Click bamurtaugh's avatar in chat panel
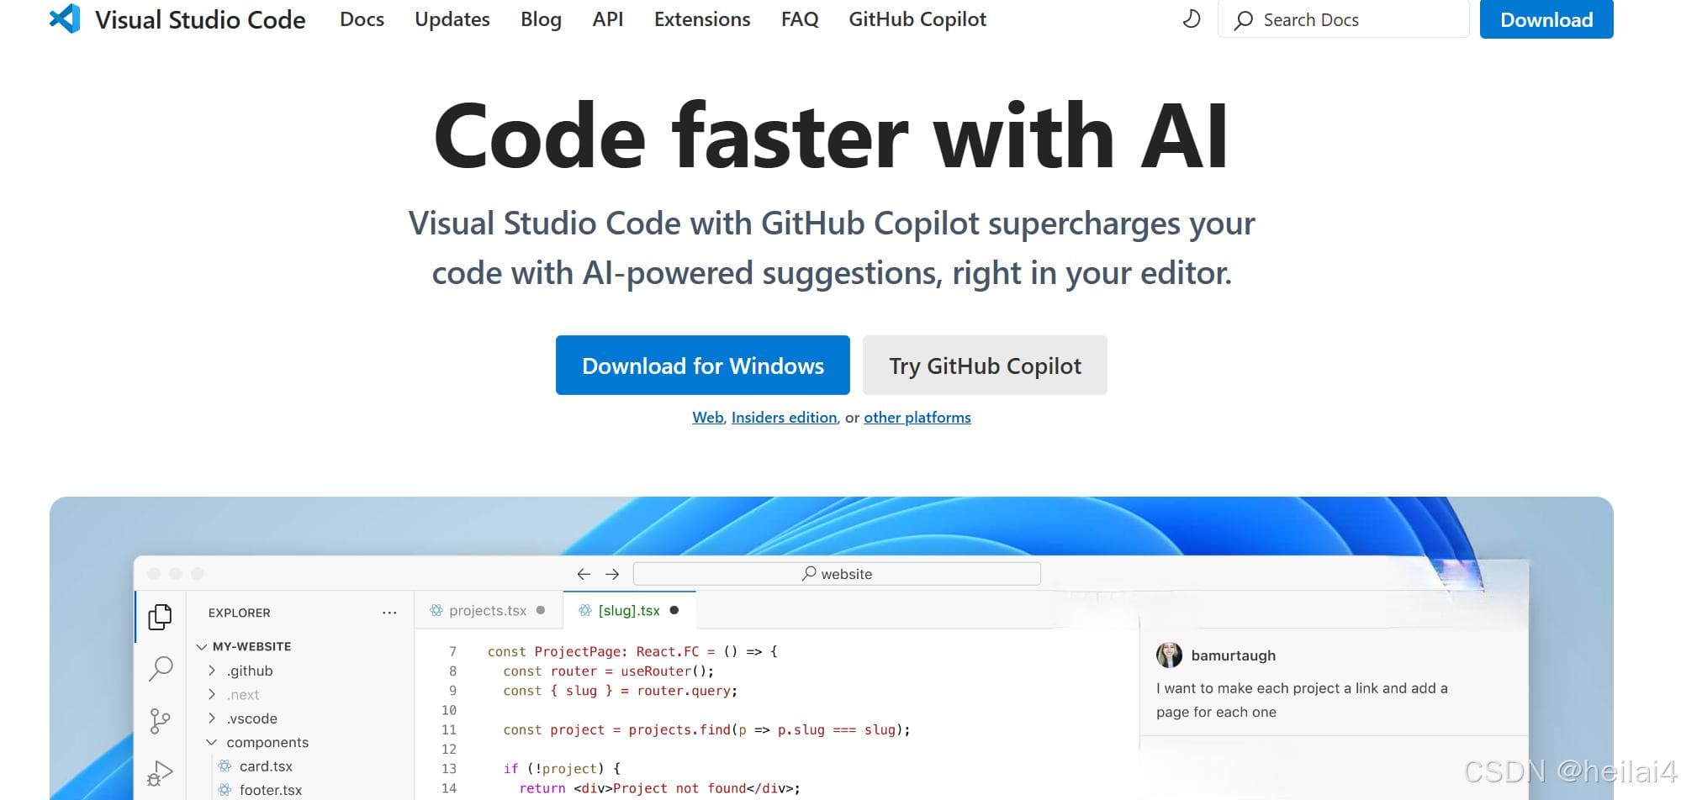Viewport: 1681px width, 800px height. [1169, 655]
